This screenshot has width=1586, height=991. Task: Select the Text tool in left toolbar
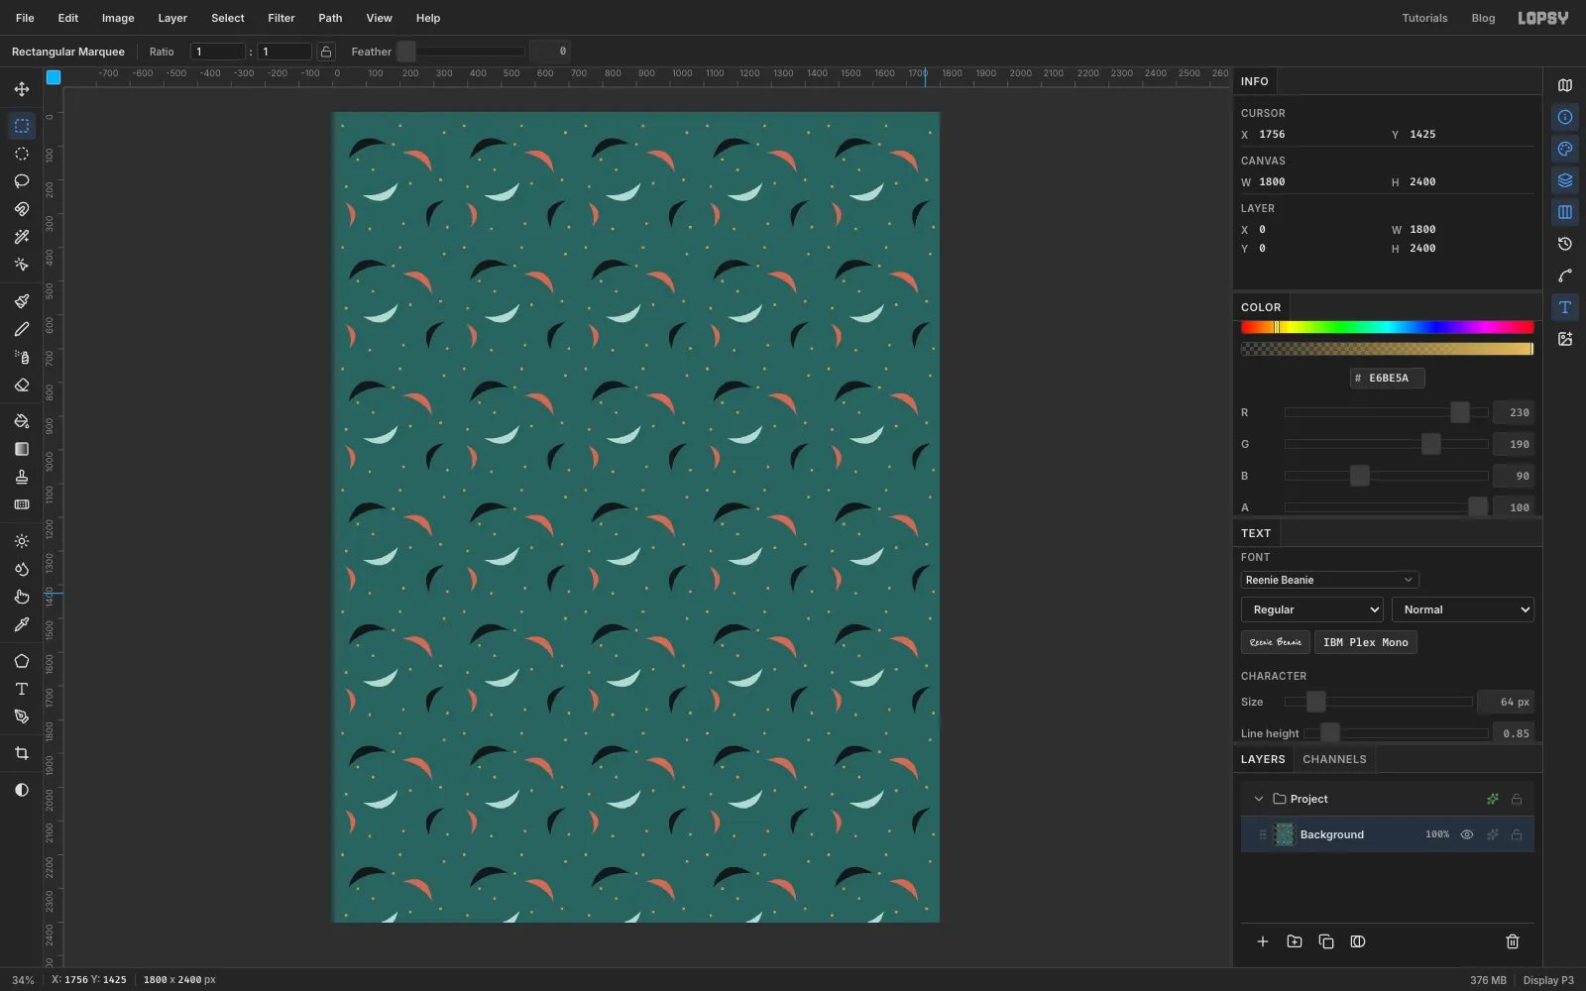click(x=22, y=689)
